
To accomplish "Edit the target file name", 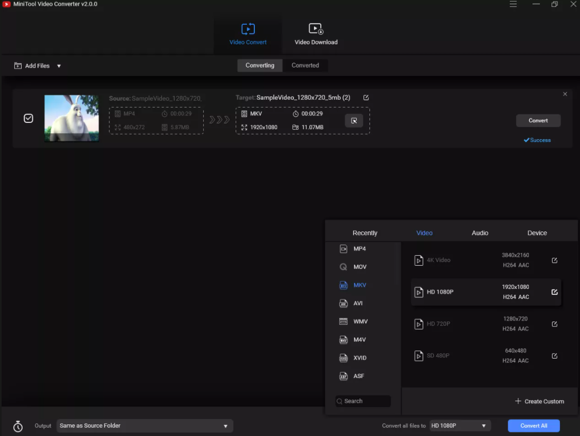I will 366,98.
